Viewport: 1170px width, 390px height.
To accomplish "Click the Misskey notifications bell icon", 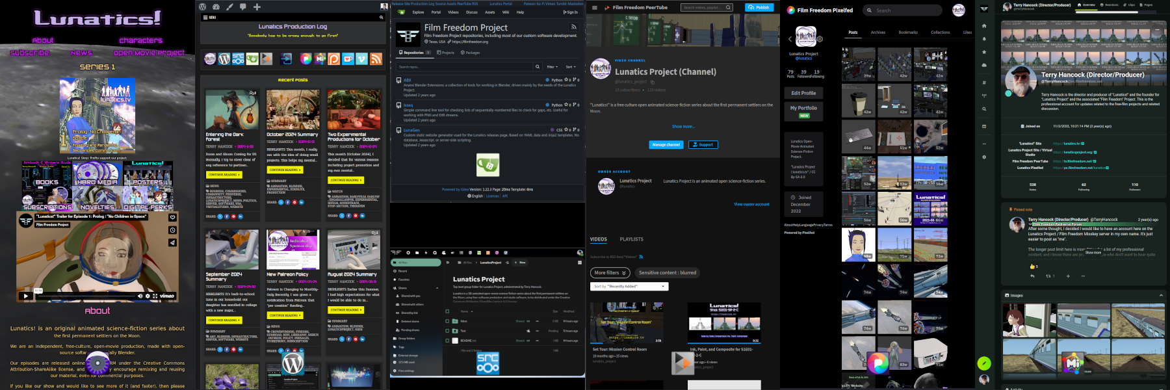I will (984, 39).
